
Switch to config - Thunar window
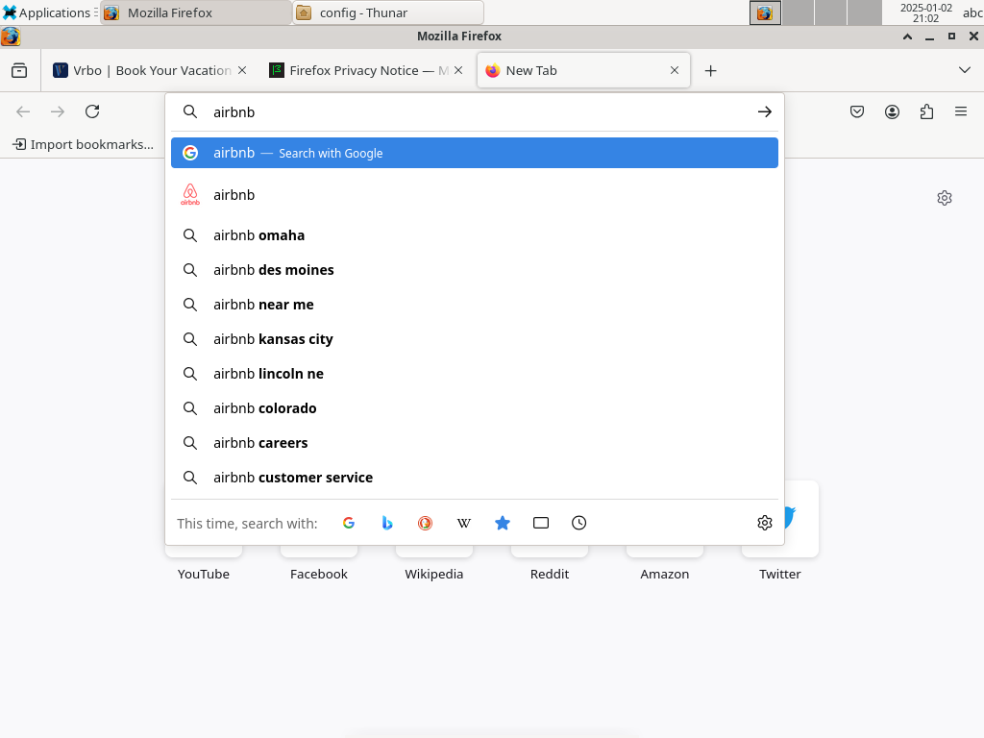pos(388,12)
